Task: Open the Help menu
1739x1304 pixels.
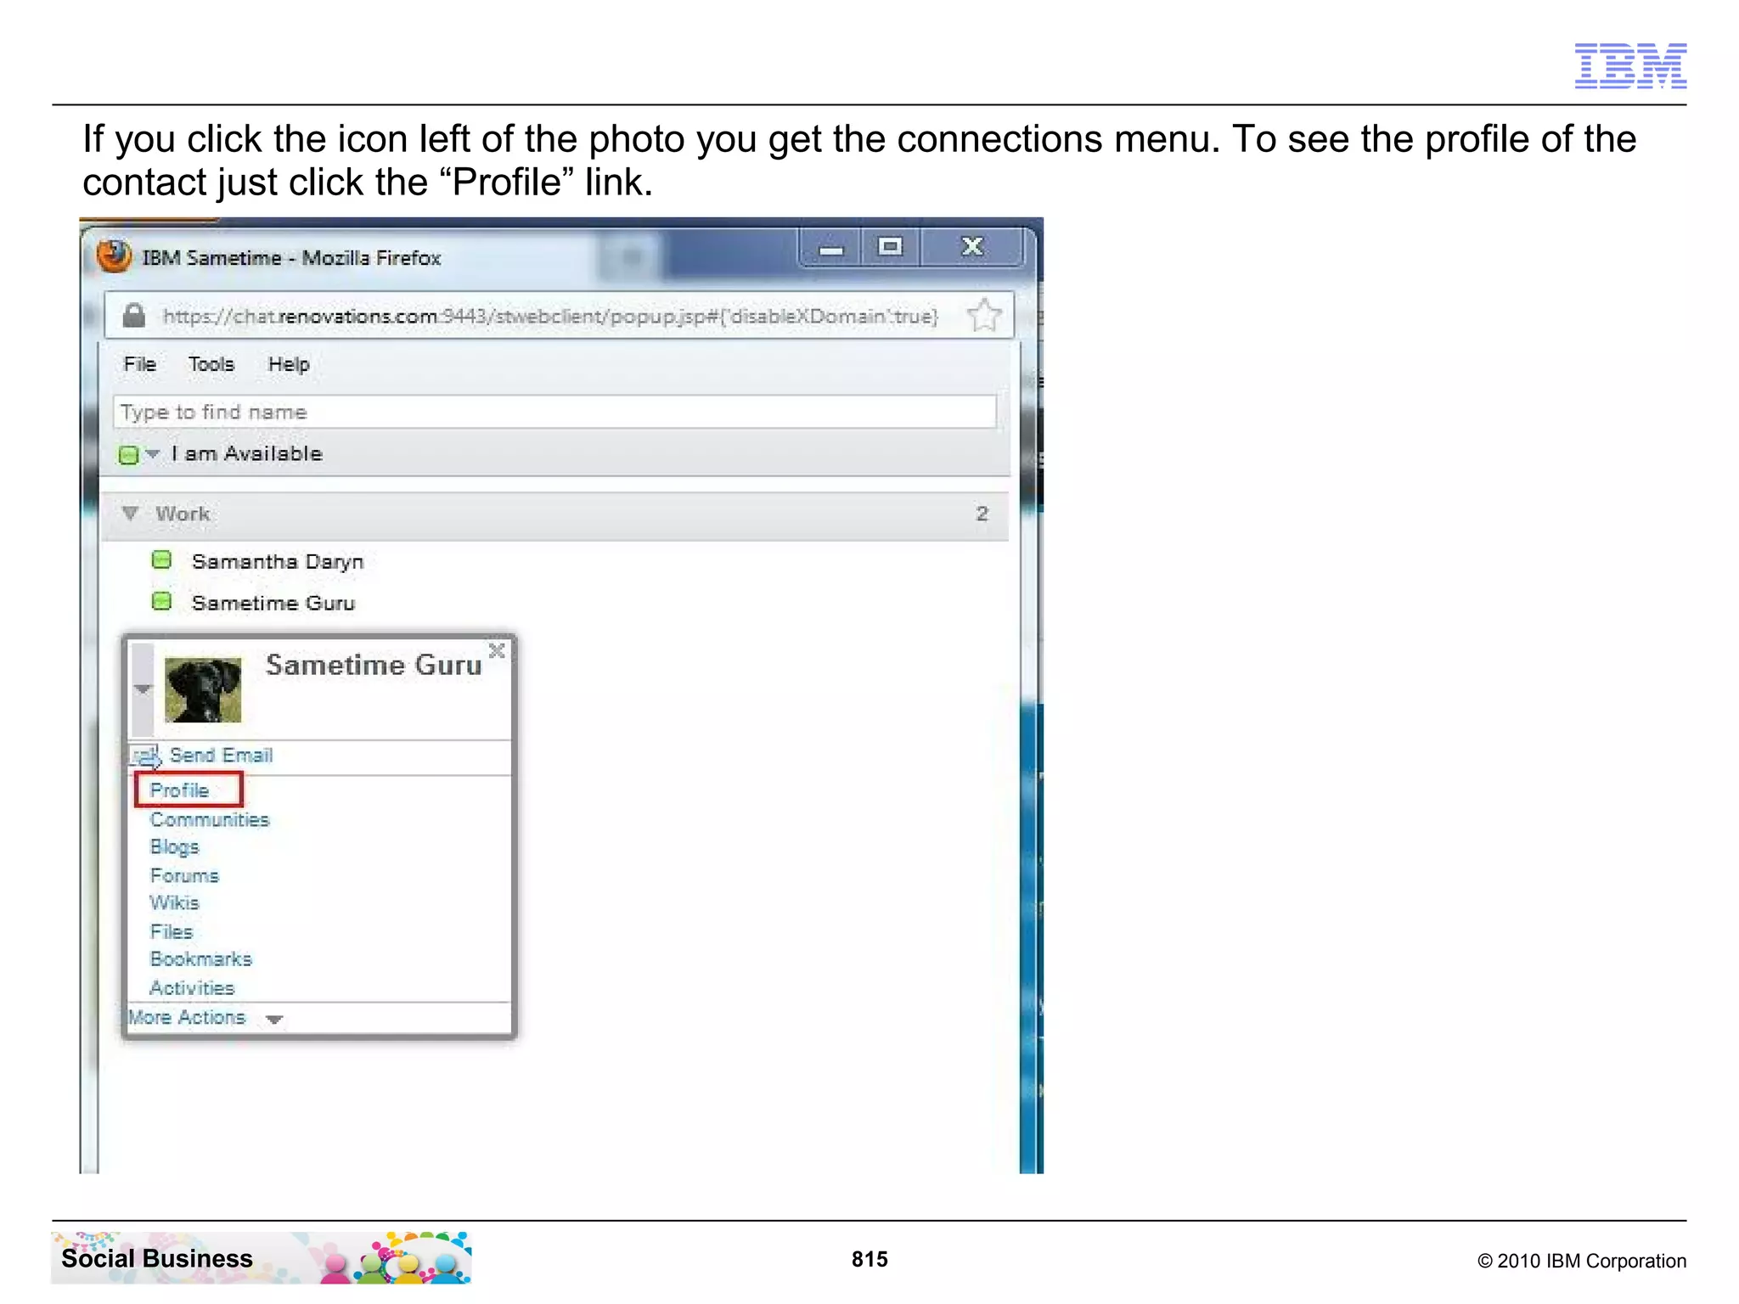Action: tap(289, 364)
